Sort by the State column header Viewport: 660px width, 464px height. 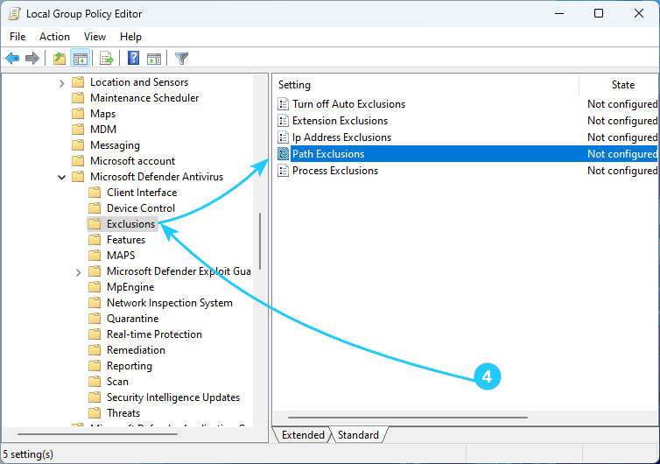(x=622, y=85)
